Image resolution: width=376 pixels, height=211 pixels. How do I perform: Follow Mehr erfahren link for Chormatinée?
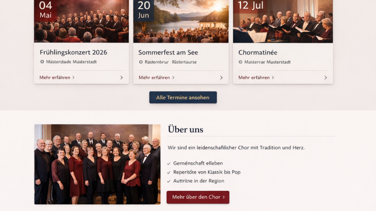coord(256,77)
